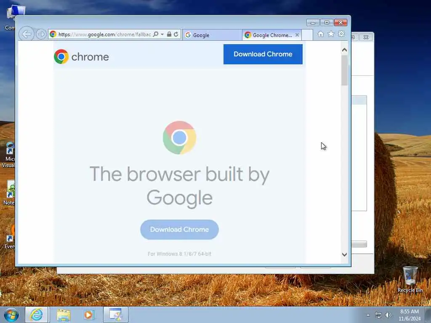Click the volume speaker tray icon
Screen dimensions: 431x323
coord(388,315)
